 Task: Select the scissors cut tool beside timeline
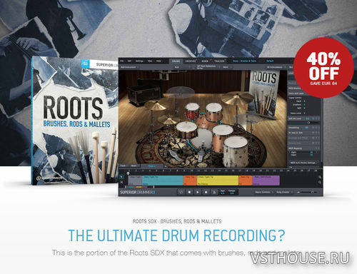pyautogui.click(x=121, y=182)
